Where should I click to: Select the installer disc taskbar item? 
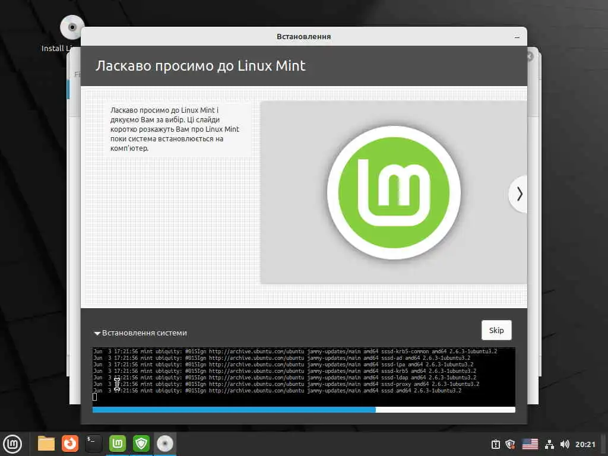click(x=165, y=444)
